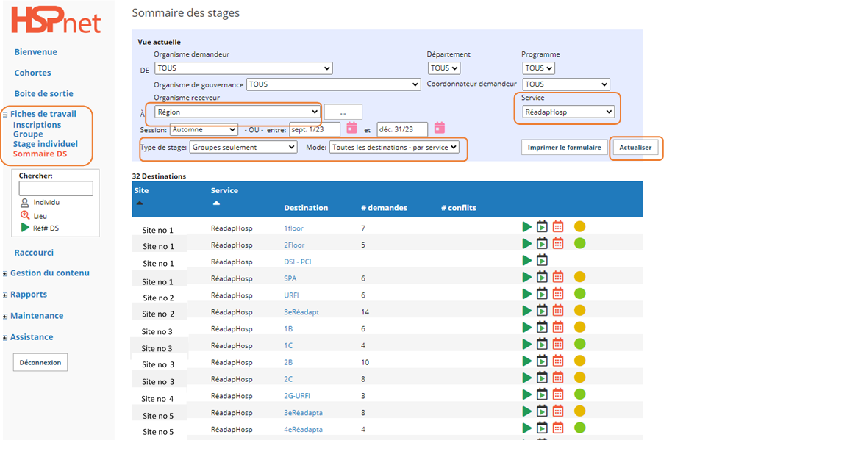Open Raccourci in sidebar
This screenshot has width=847, height=476.
point(34,253)
